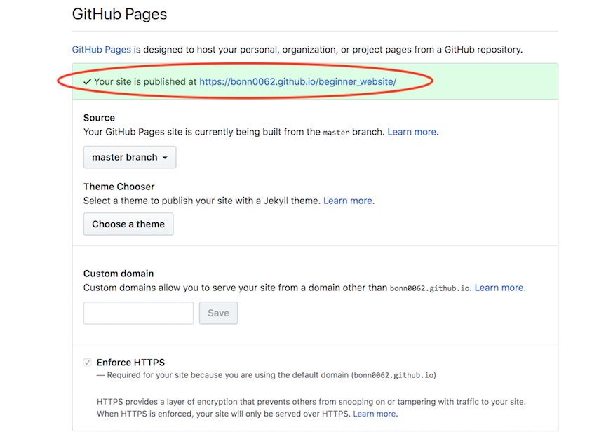Viewport: 606px width, 432px height.
Task: Toggle the Enforce HTTPS checkbox
Action: [x=88, y=363]
